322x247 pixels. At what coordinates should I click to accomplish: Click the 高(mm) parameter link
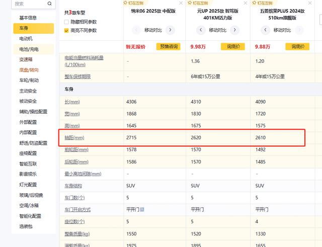(x=72, y=126)
